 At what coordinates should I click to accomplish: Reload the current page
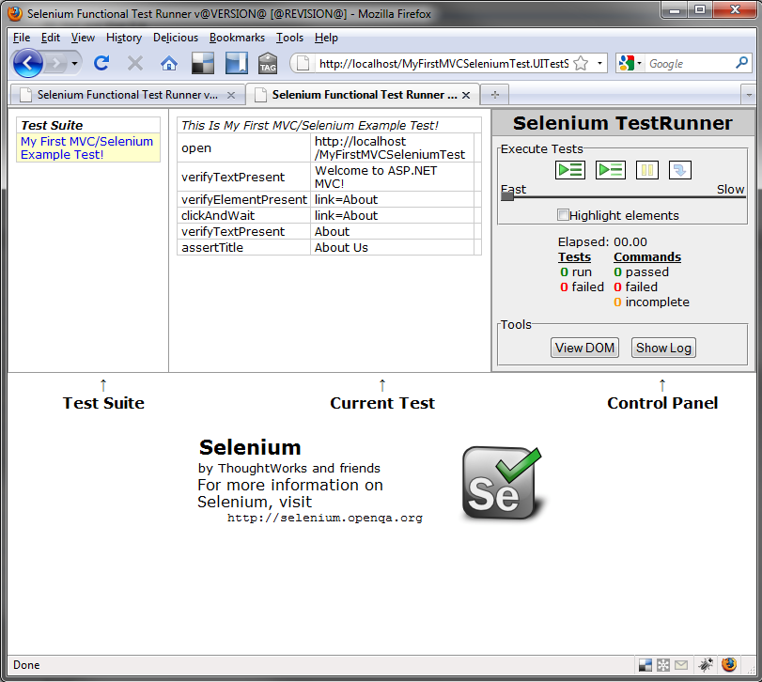tap(101, 63)
